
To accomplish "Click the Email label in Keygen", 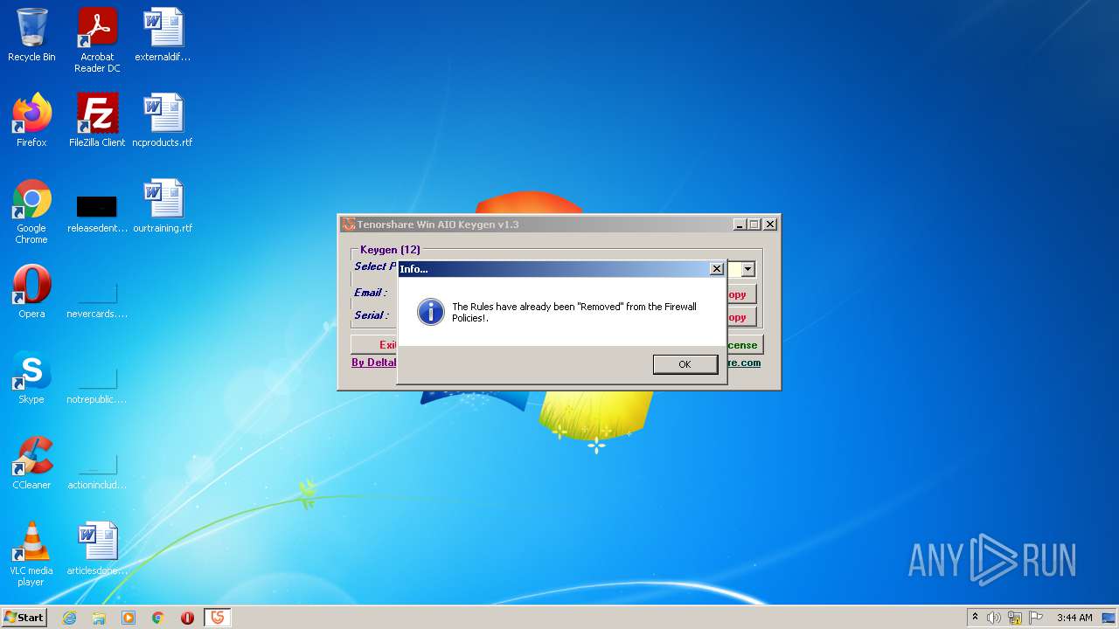I will pos(371,293).
